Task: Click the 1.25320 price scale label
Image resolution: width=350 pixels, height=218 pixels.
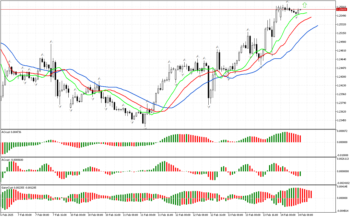Action: point(342,25)
